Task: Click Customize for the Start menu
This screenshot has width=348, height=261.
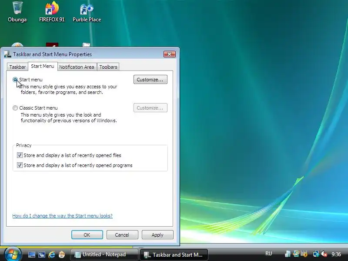Action: pos(150,80)
